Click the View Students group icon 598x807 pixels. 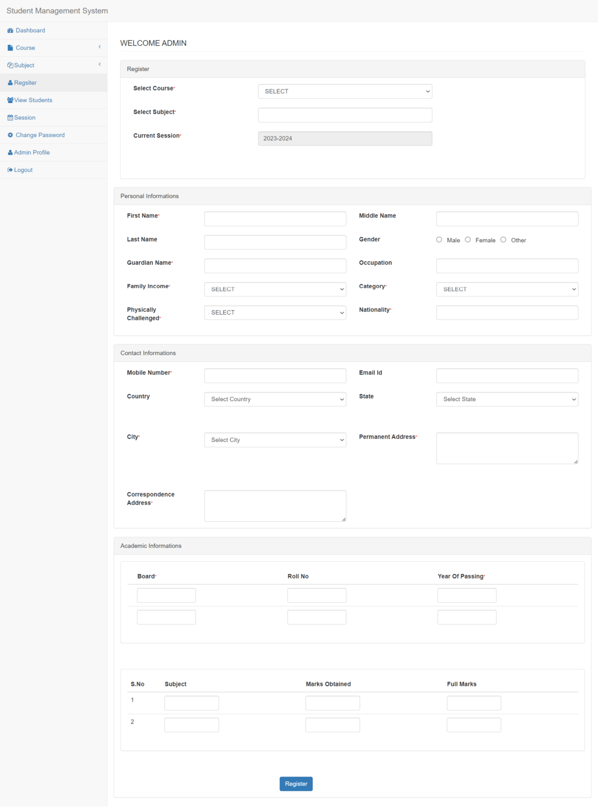click(10, 100)
